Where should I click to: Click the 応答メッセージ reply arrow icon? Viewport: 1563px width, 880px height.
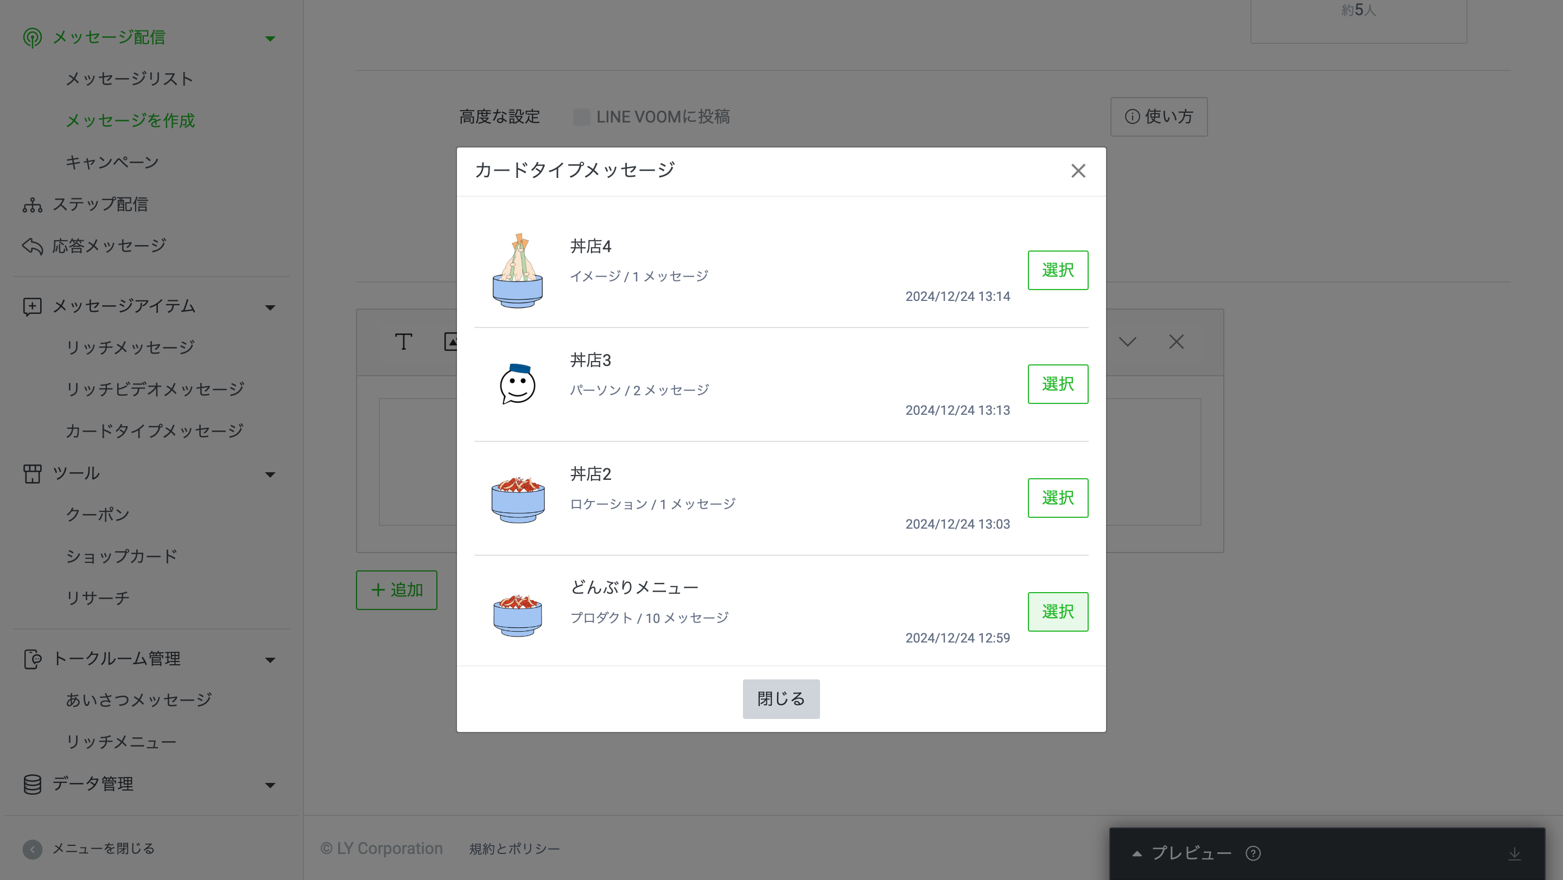pos(32,246)
